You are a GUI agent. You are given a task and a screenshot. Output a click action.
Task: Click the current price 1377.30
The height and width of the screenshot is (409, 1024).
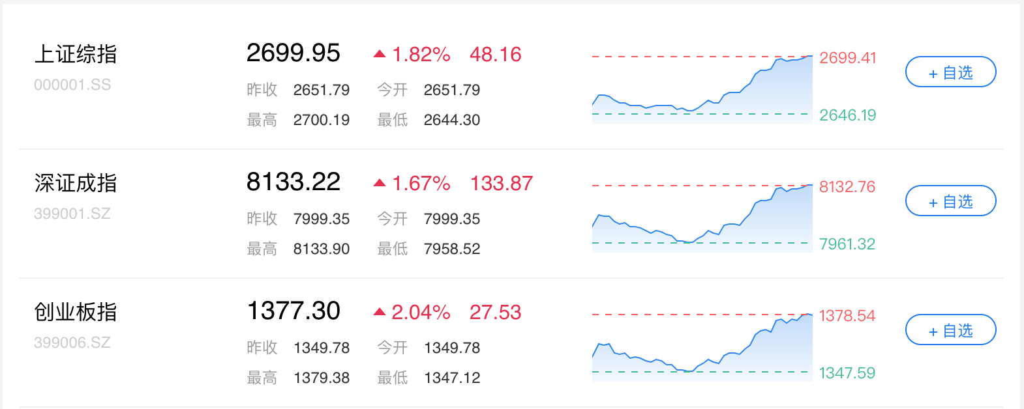(x=294, y=311)
